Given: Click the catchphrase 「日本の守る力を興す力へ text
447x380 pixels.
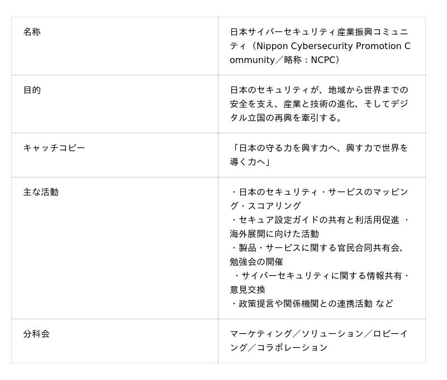Looking at the screenshot, I should click(x=318, y=148).
